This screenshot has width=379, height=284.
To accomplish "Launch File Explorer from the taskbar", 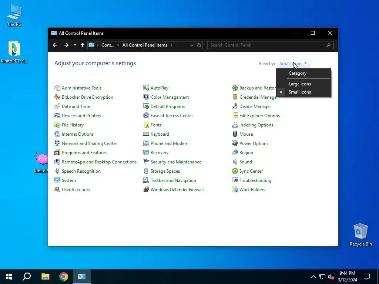I will [45, 277].
